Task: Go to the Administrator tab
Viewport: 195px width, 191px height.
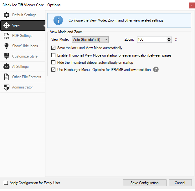Action: [x=23, y=87]
